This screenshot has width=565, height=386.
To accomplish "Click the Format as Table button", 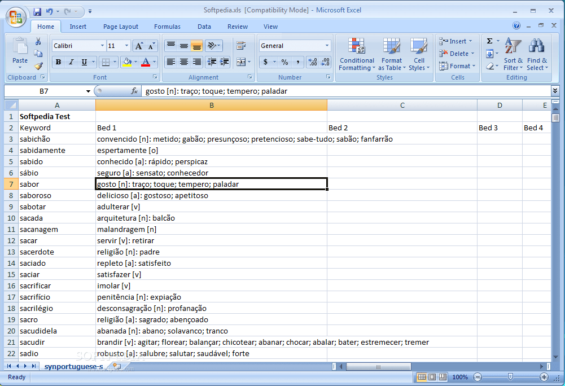I will (x=392, y=55).
